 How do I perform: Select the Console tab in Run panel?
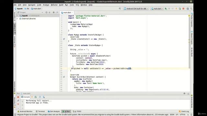point(26,97)
